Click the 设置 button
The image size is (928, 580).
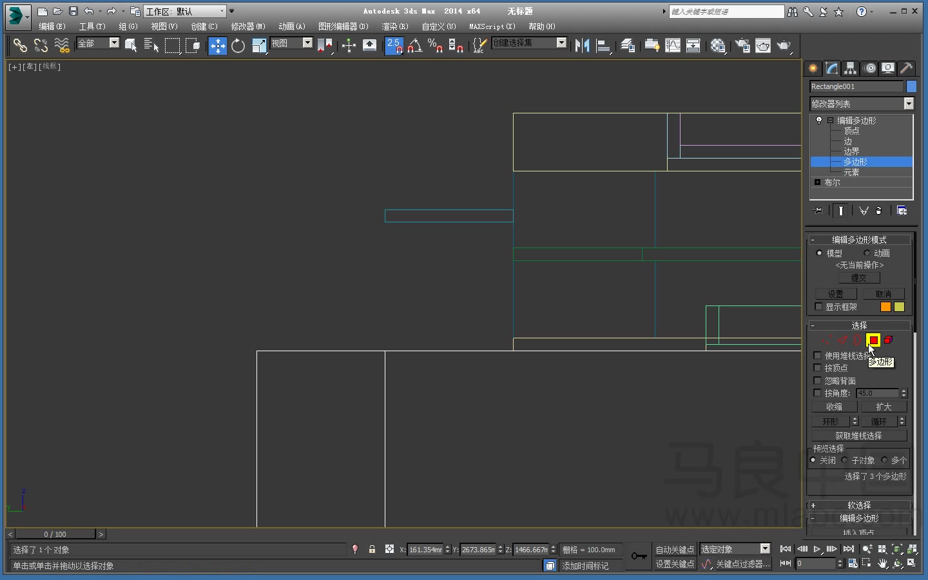(x=836, y=294)
